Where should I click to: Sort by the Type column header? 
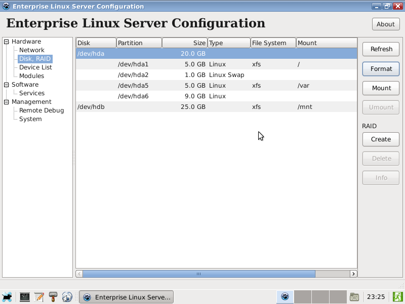(x=229, y=43)
